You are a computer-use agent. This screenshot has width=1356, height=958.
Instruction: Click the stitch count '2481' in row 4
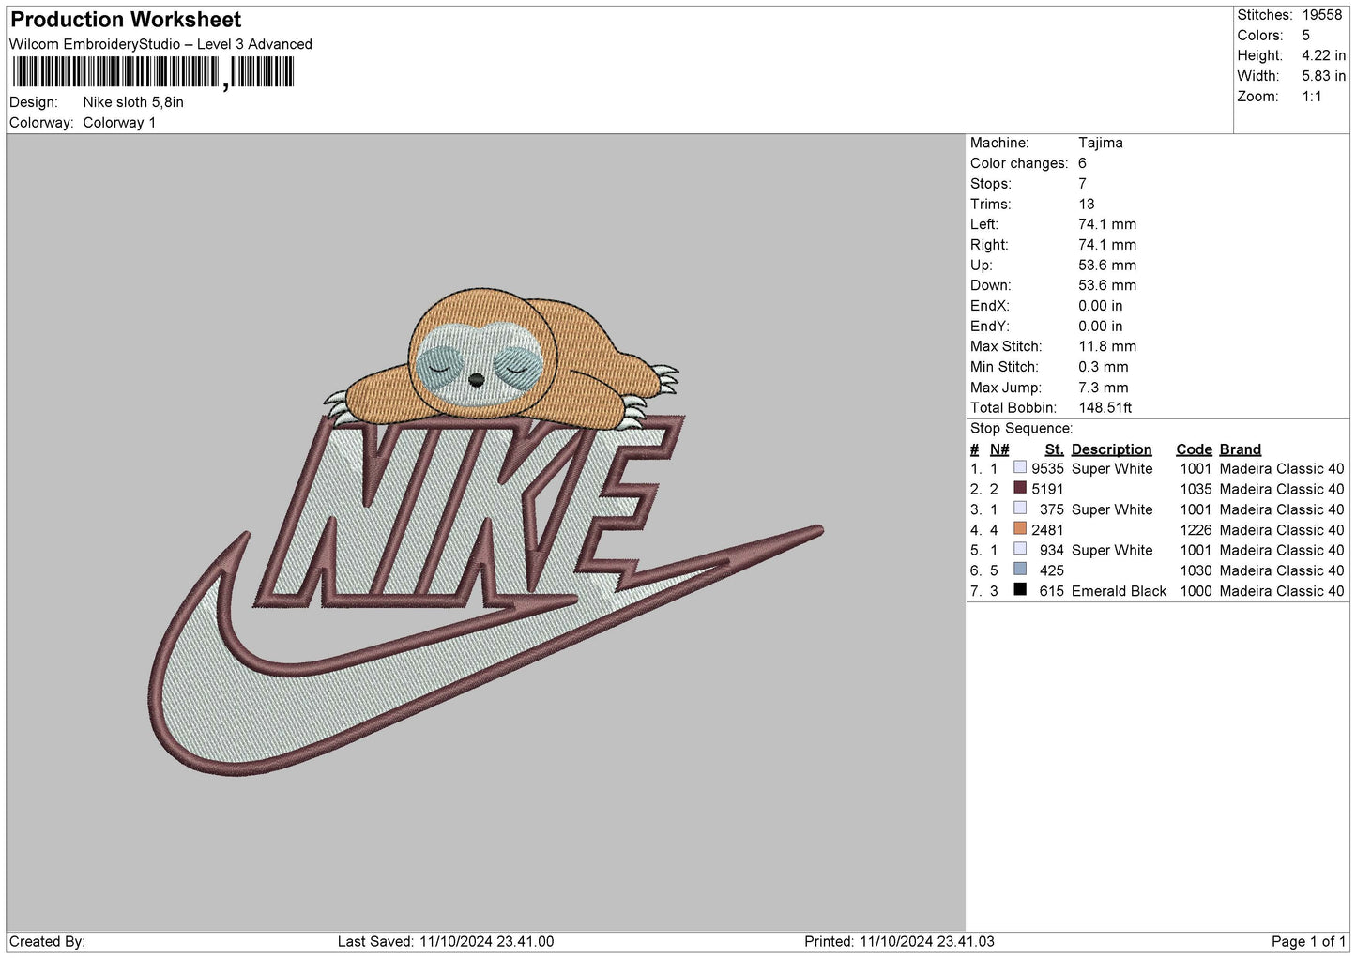click(1048, 530)
